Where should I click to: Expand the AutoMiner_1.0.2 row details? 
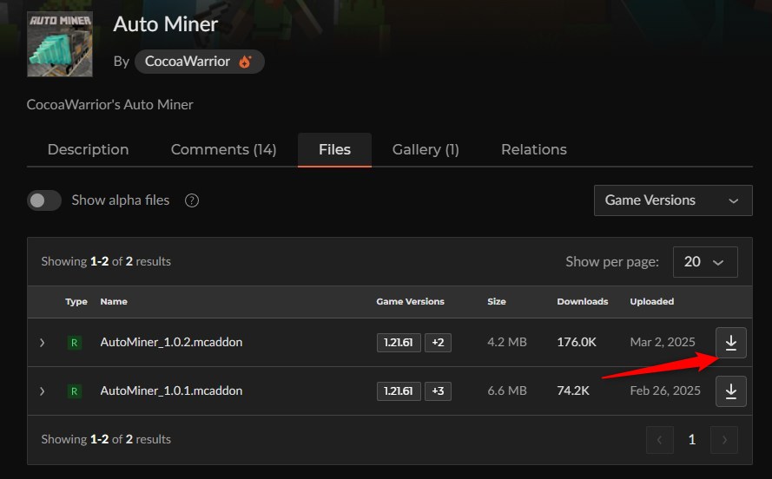[42, 342]
